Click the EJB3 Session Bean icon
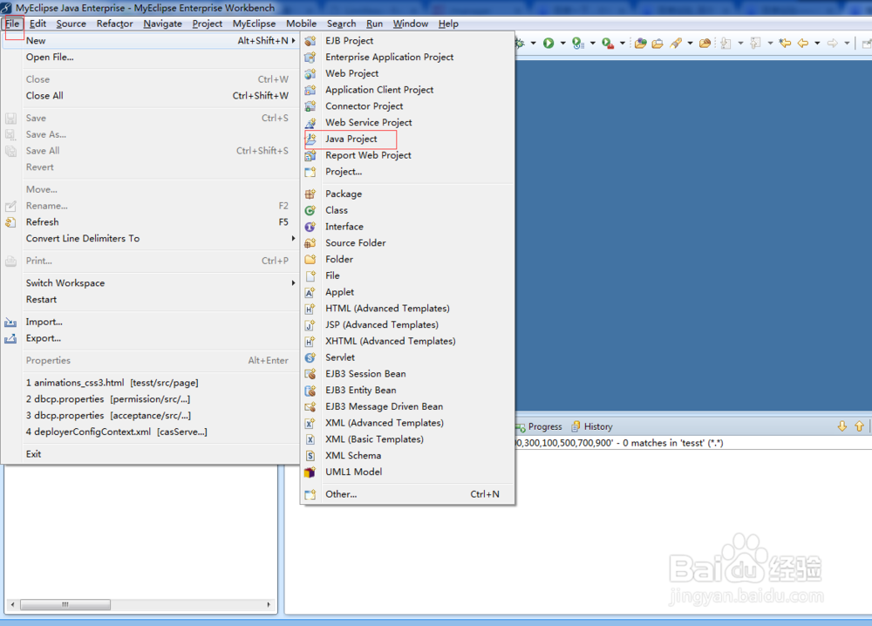The image size is (872, 626). pos(310,374)
